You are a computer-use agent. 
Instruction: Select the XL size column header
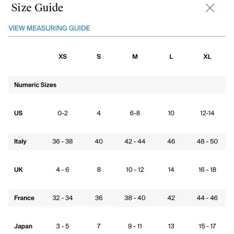tap(207, 56)
